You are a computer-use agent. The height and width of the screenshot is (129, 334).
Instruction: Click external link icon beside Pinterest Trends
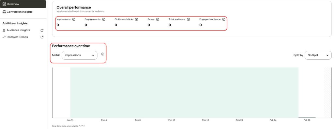[x=42, y=37]
